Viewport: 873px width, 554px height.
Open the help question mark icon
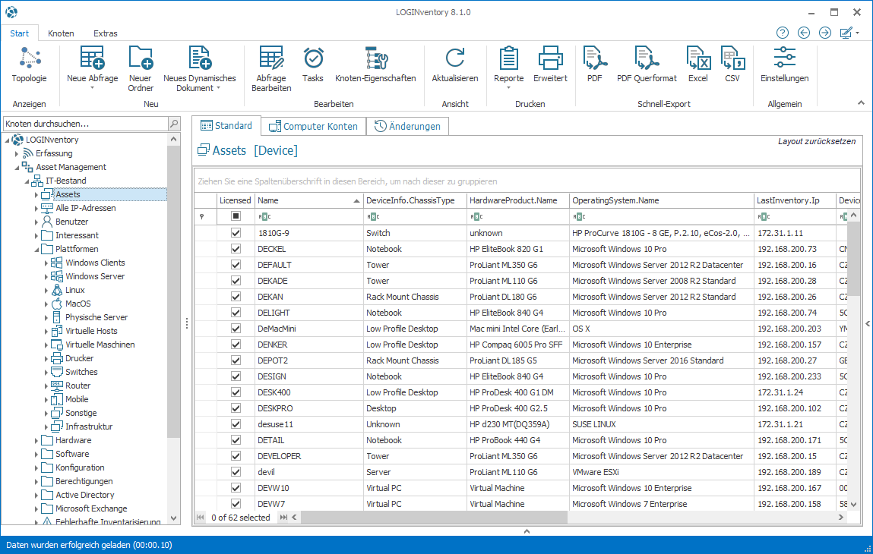pyautogui.click(x=783, y=33)
